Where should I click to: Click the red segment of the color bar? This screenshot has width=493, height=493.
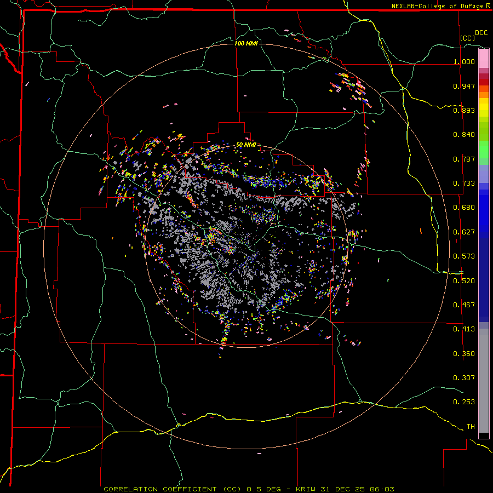484,82
